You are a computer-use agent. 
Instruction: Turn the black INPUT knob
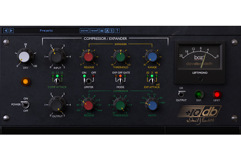pos(57,56)
